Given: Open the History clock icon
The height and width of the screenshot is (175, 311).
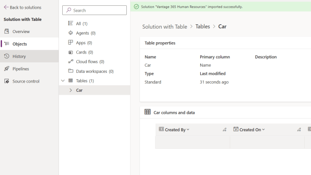Looking at the screenshot, I should [x=7, y=56].
